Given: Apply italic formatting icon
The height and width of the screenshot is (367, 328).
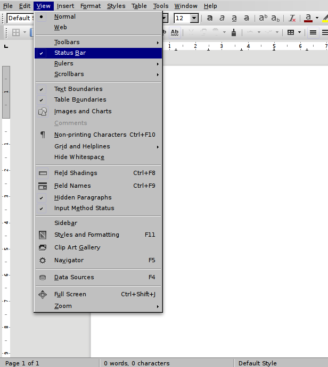Looking at the screenshot, I should [222, 18].
